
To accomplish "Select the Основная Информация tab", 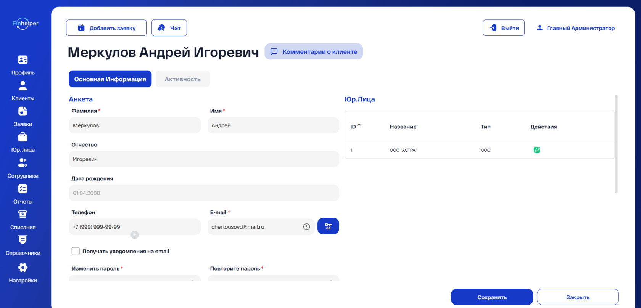I will click(x=110, y=79).
